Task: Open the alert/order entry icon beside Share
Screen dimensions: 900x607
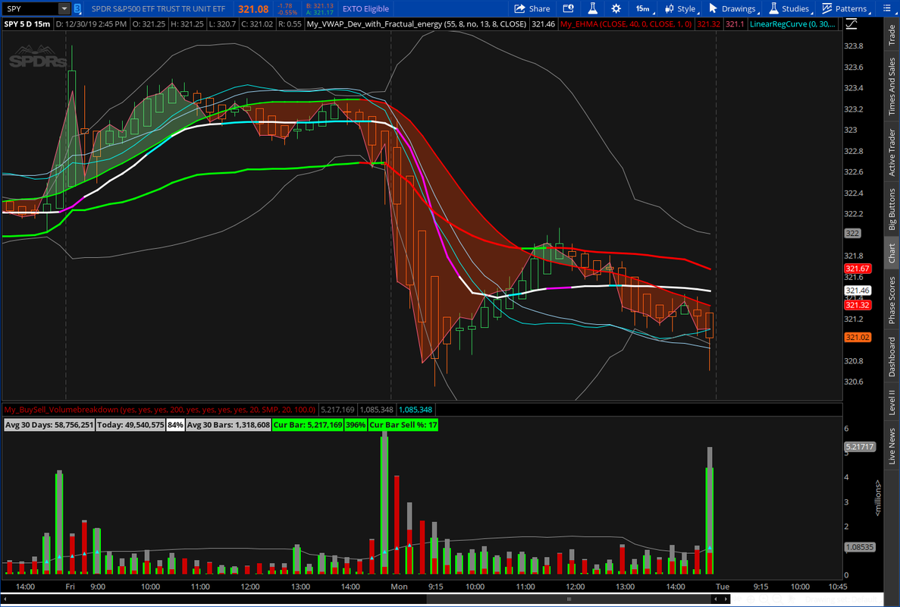Action: [x=568, y=8]
